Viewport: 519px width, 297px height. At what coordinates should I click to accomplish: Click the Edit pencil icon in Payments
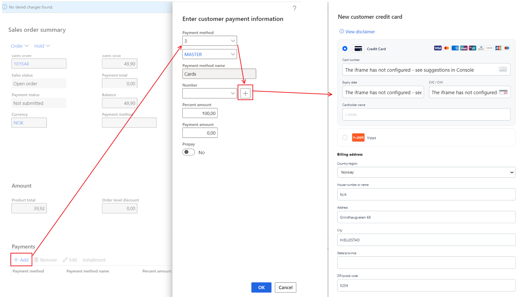(65, 260)
